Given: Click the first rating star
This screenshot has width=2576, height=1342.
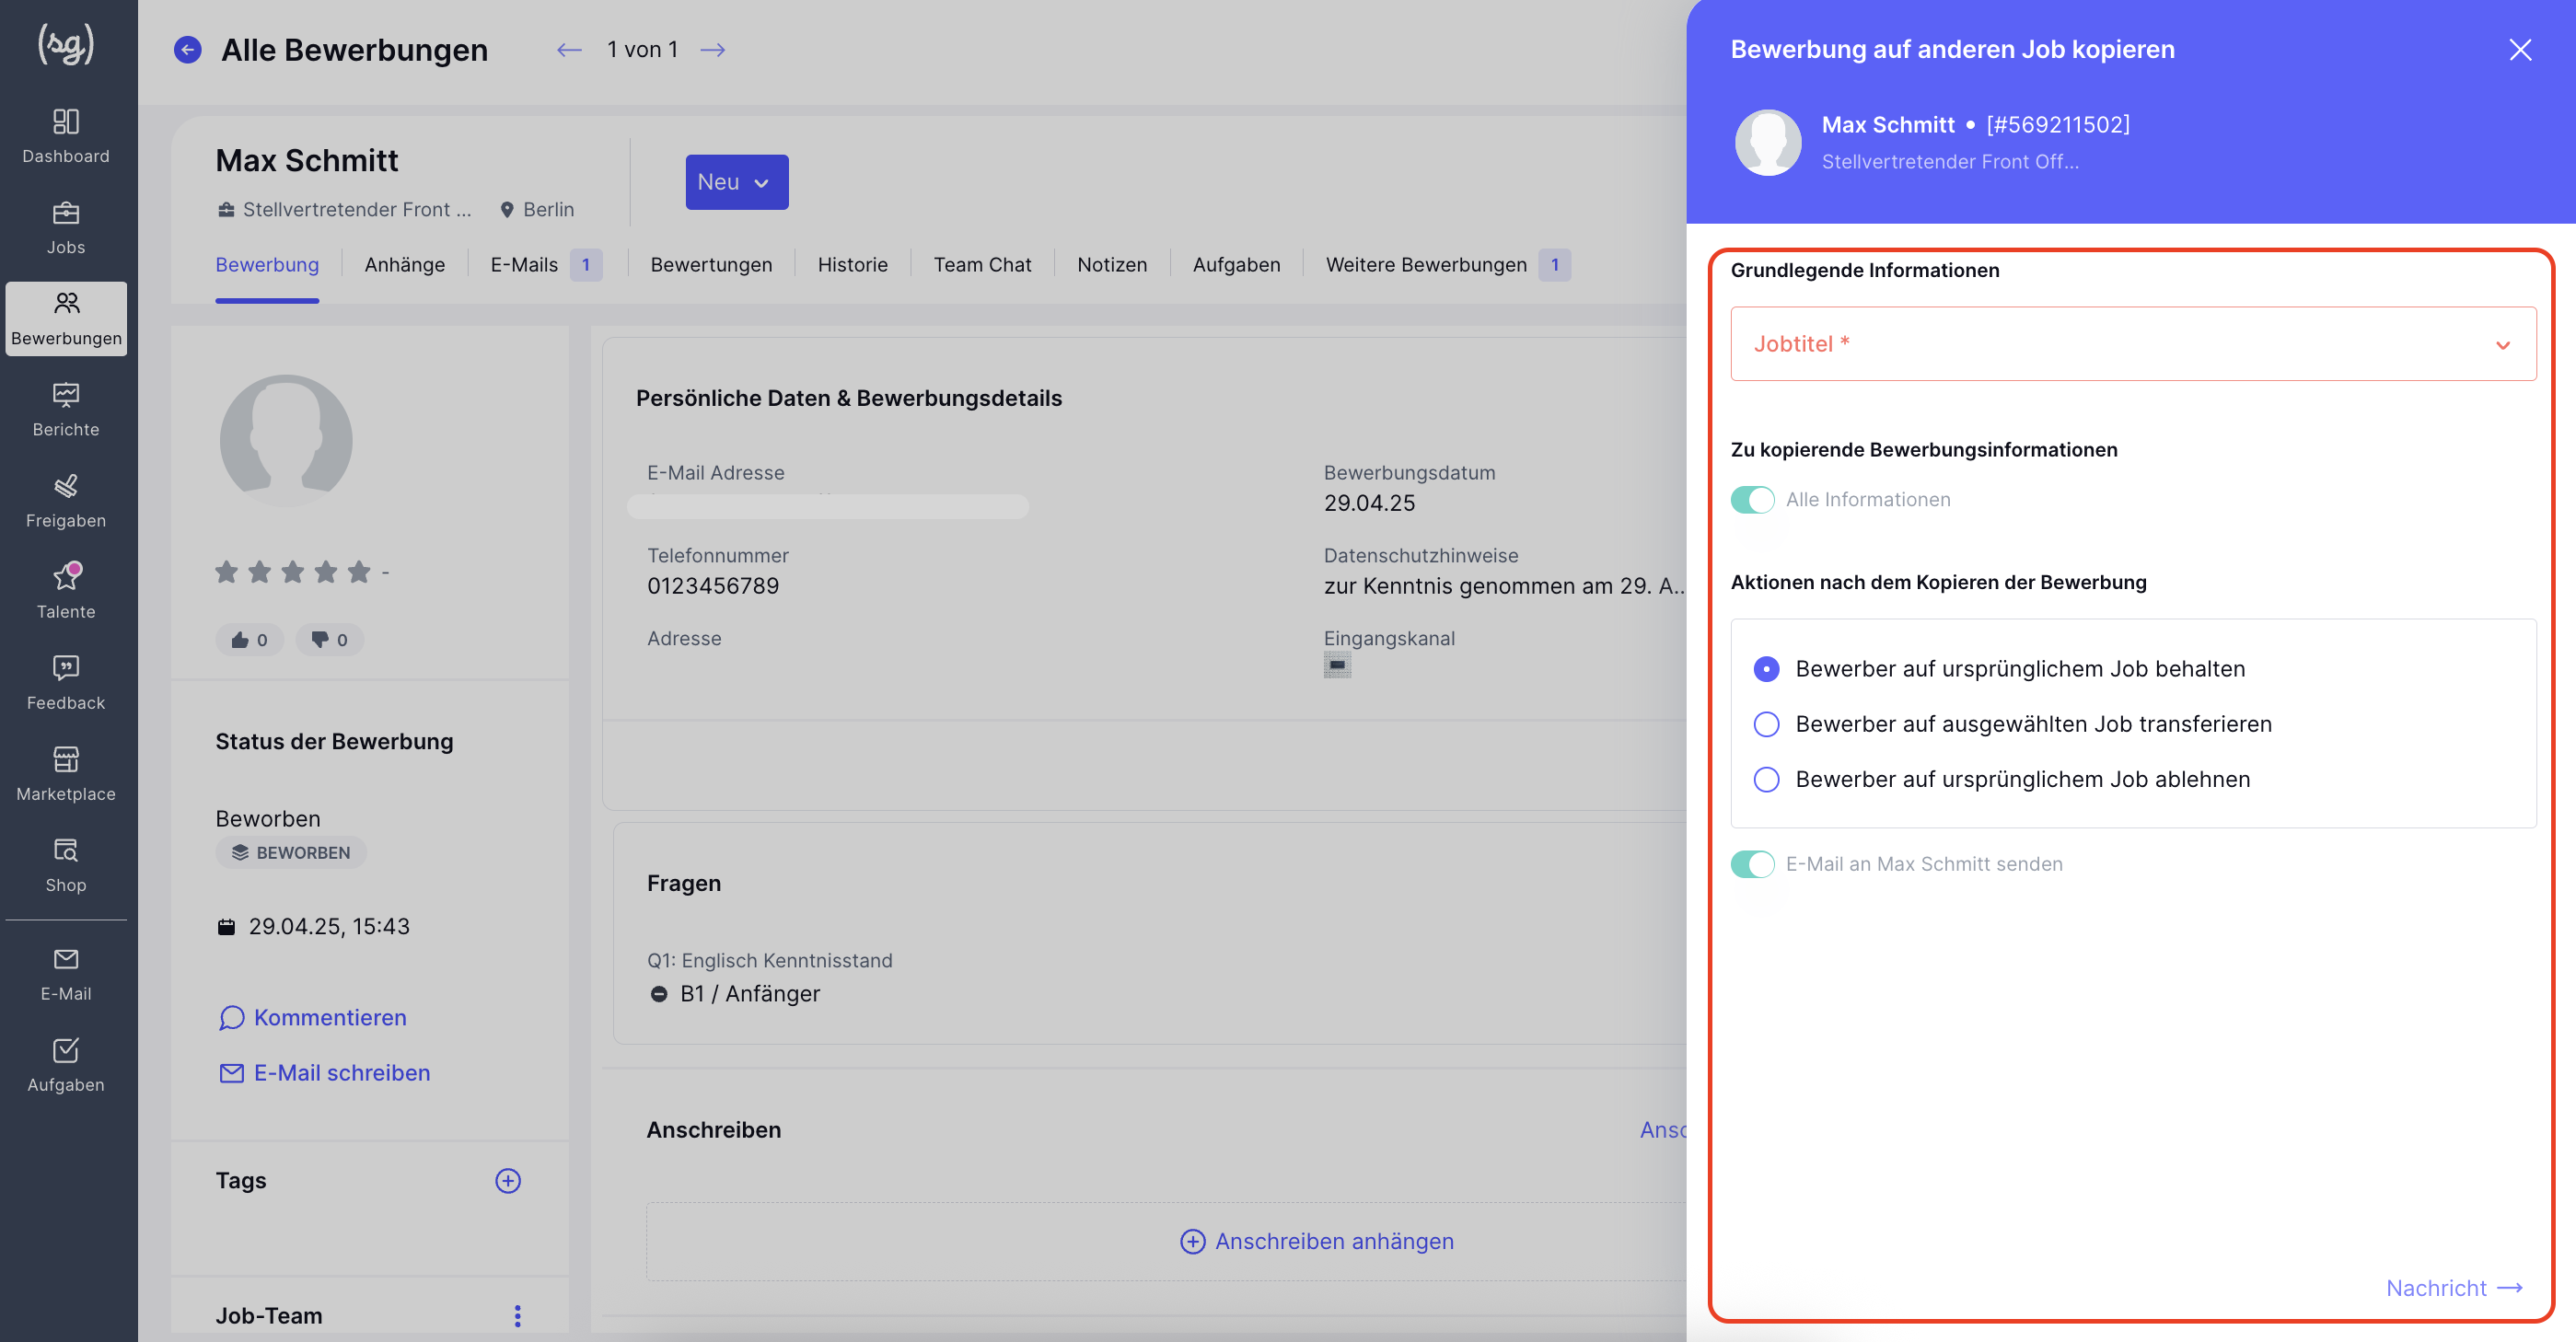Looking at the screenshot, I should coord(227,572).
